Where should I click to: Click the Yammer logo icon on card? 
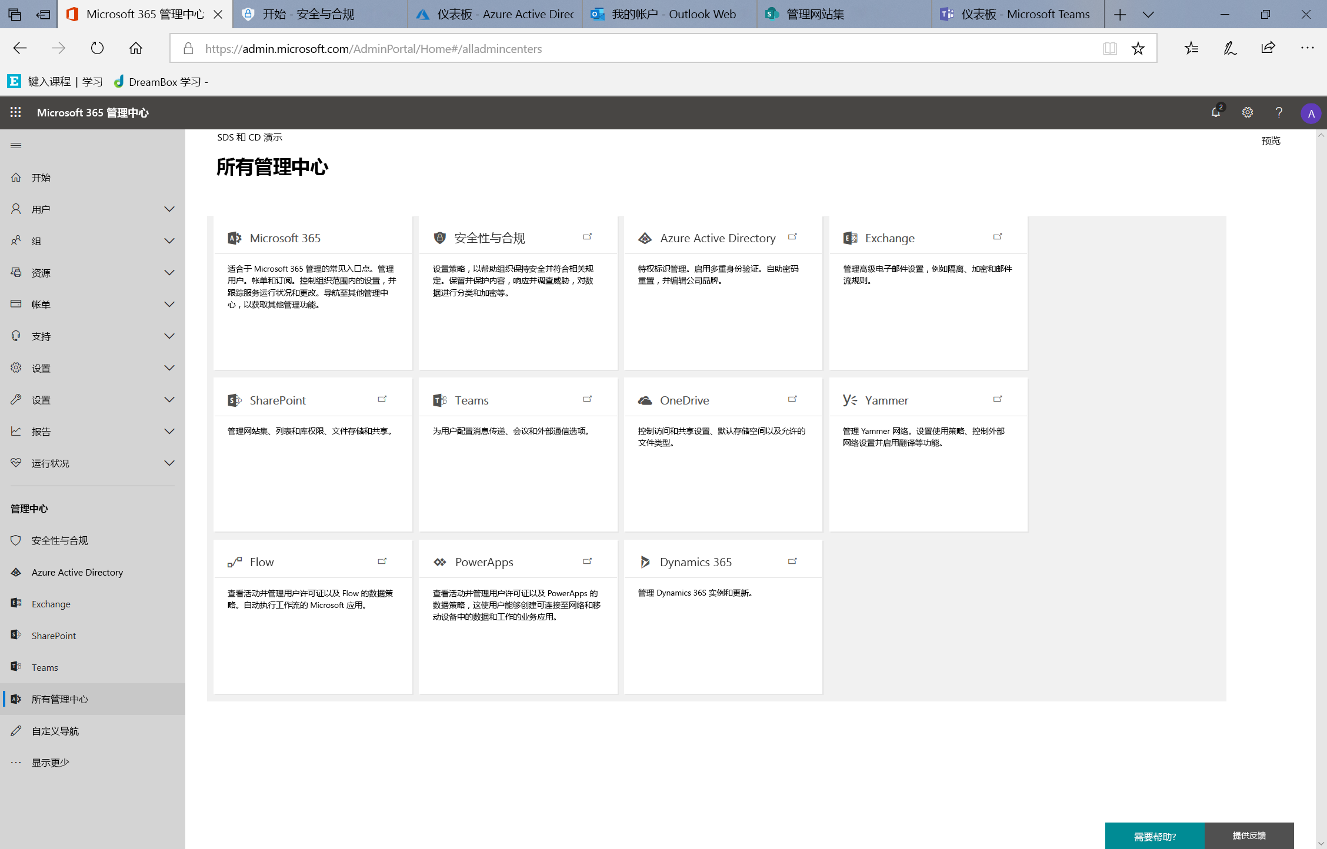850,400
